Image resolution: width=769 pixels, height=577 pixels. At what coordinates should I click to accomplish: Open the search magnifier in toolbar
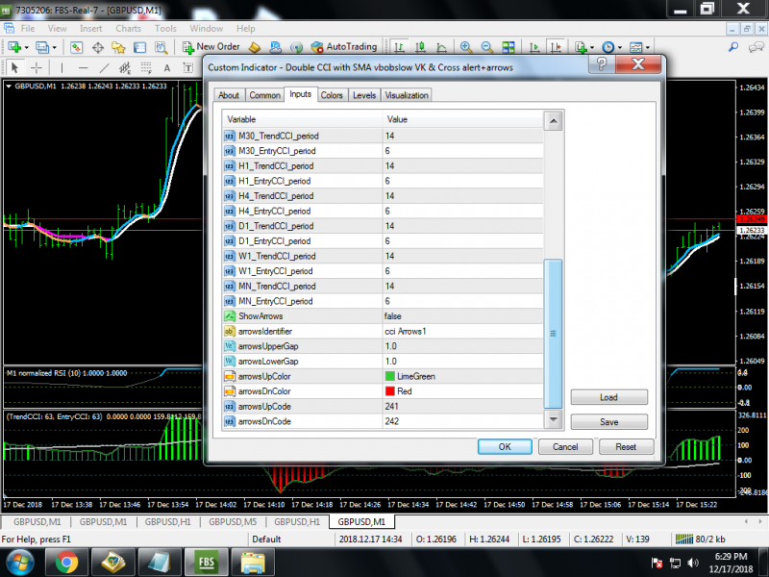[733, 47]
